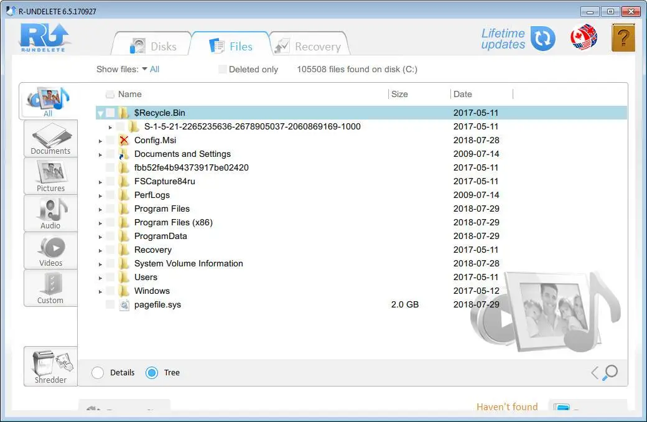The width and height of the screenshot is (647, 422).
Task: Filter by Documents category
Action: click(x=51, y=139)
